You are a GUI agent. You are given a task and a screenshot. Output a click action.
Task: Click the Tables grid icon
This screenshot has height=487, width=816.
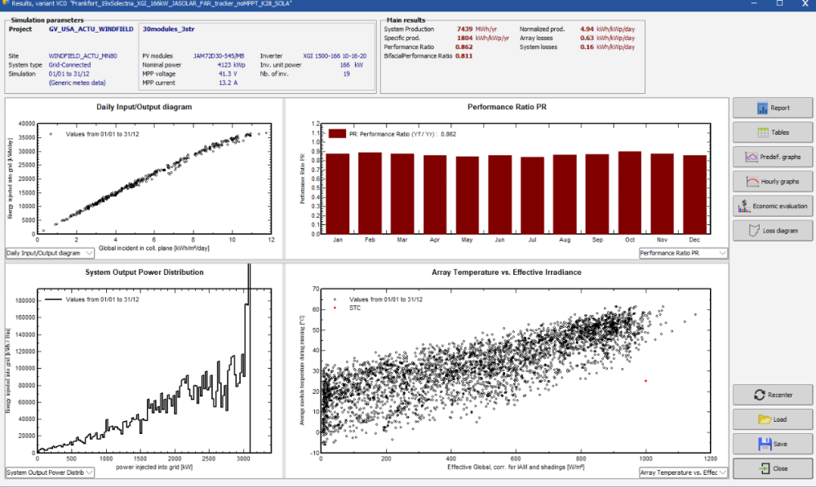[x=762, y=132]
